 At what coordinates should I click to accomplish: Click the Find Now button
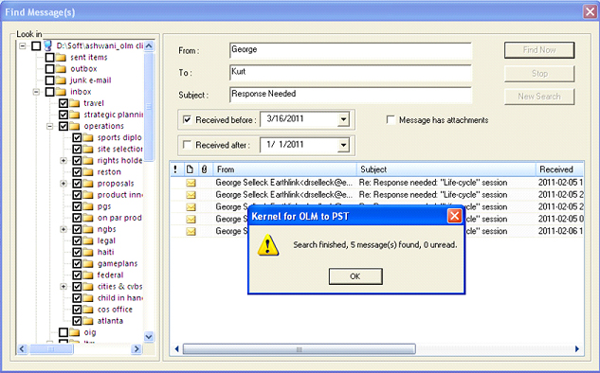coord(539,50)
